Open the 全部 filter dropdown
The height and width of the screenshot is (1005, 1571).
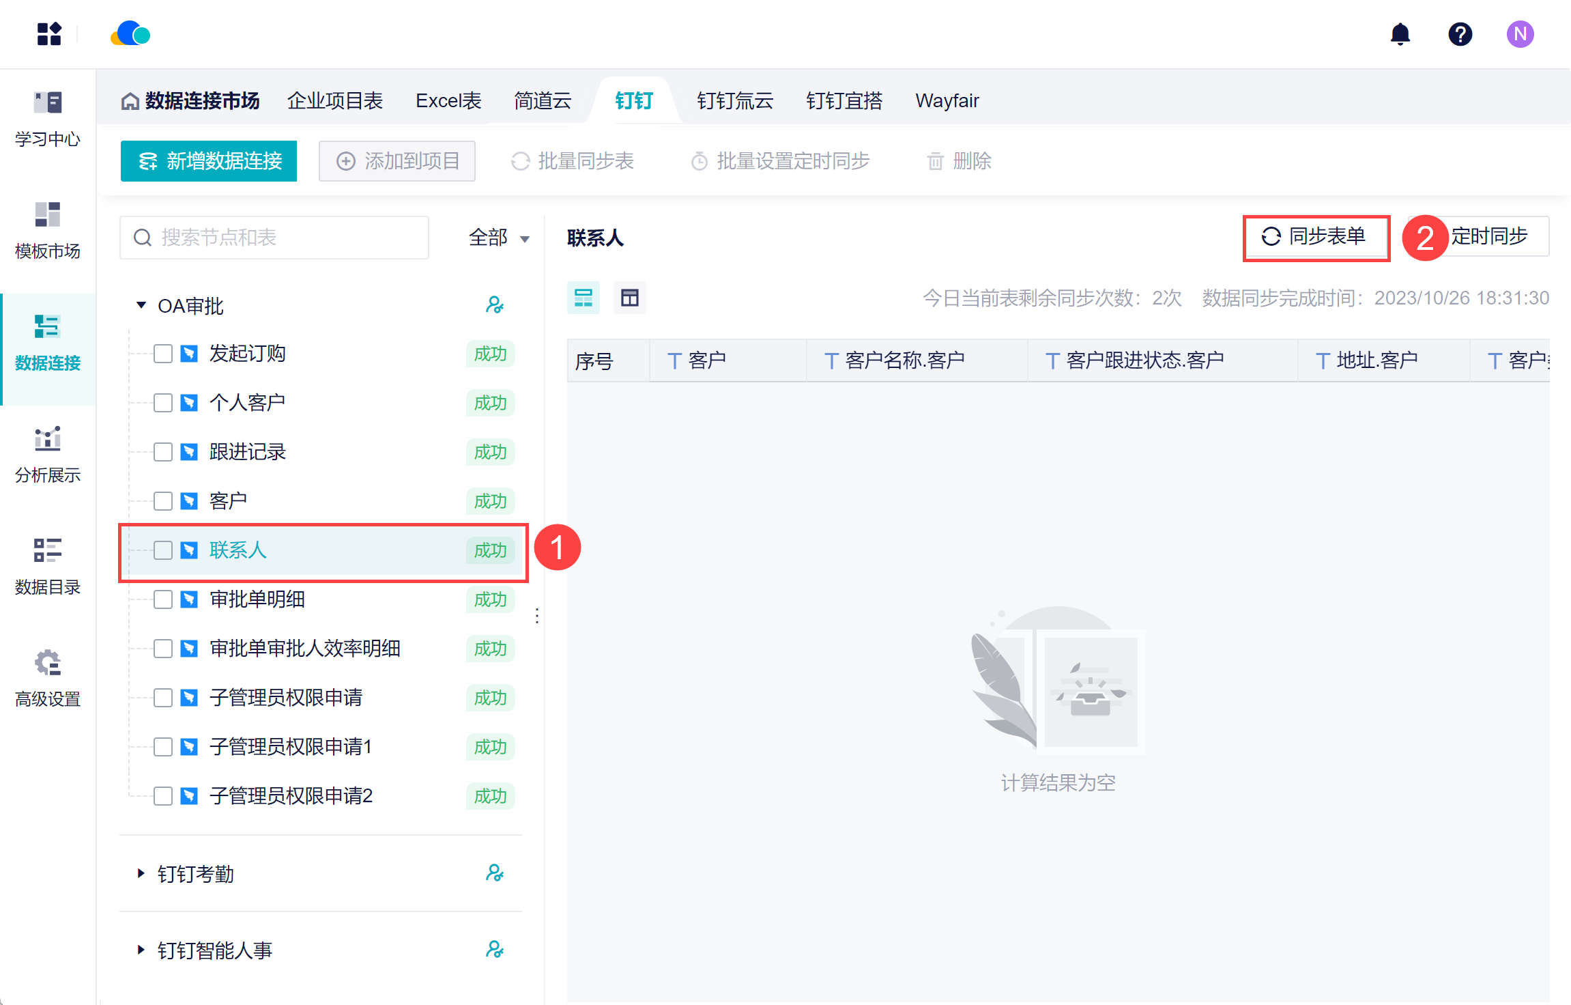(x=499, y=238)
